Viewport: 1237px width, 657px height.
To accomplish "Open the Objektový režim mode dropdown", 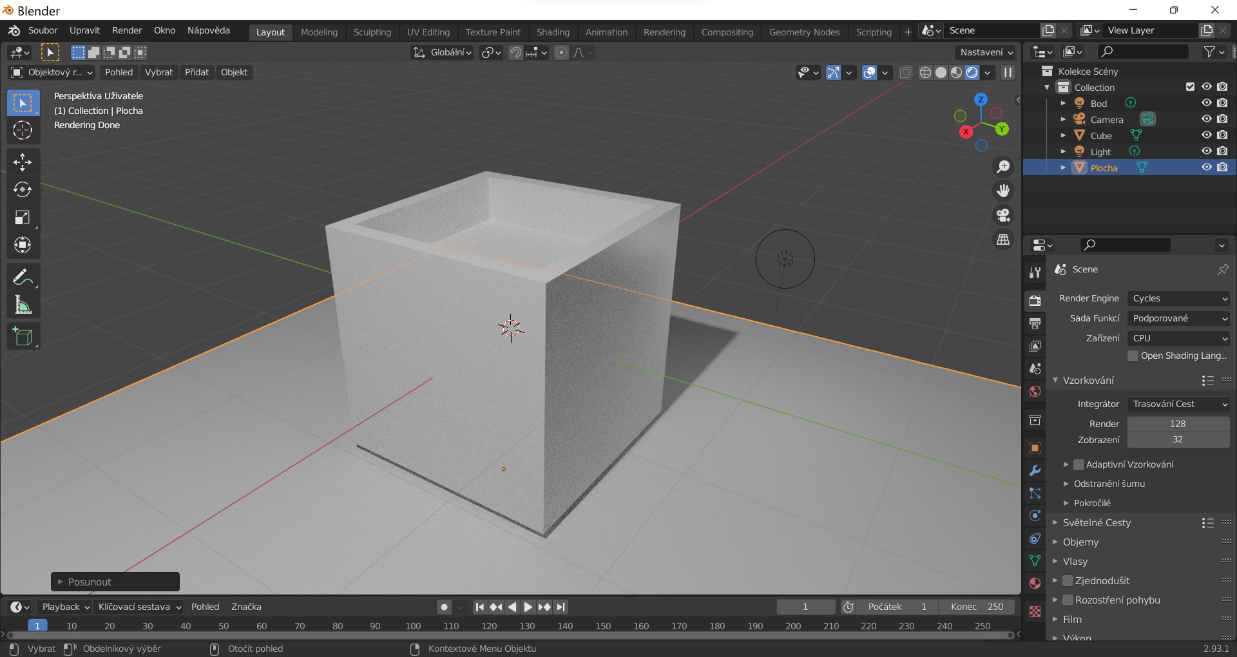I will (x=52, y=72).
